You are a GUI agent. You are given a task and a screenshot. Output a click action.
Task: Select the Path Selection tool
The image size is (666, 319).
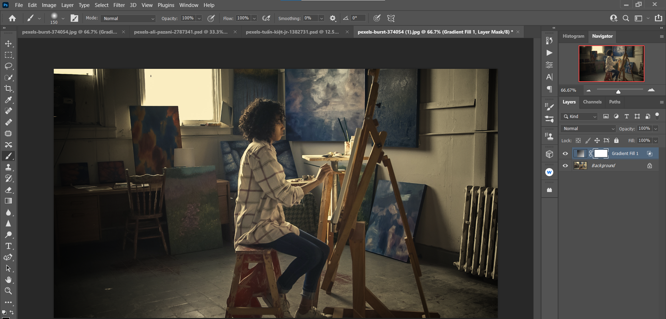pyautogui.click(x=8, y=268)
